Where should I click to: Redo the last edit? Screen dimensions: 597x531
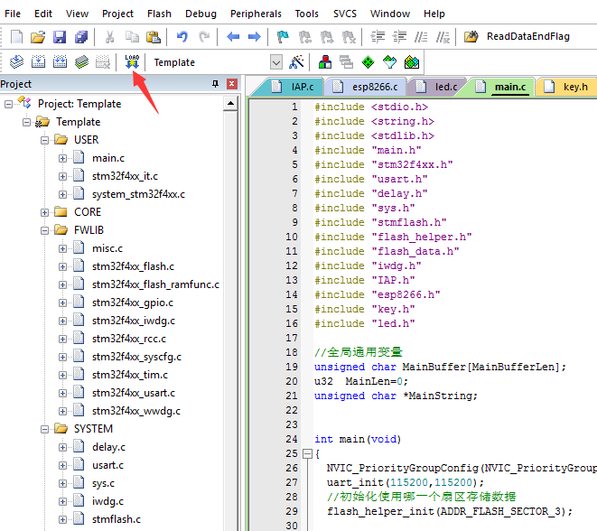[x=204, y=37]
